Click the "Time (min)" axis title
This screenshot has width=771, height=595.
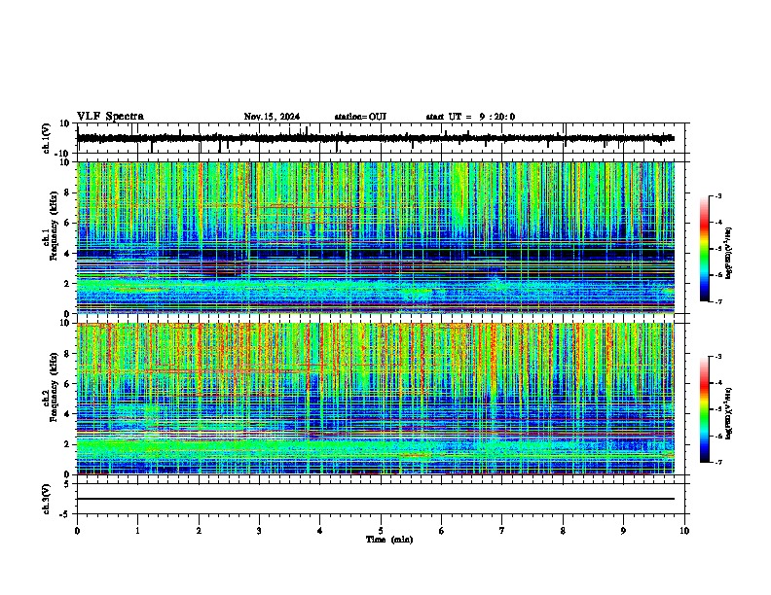[x=389, y=540]
